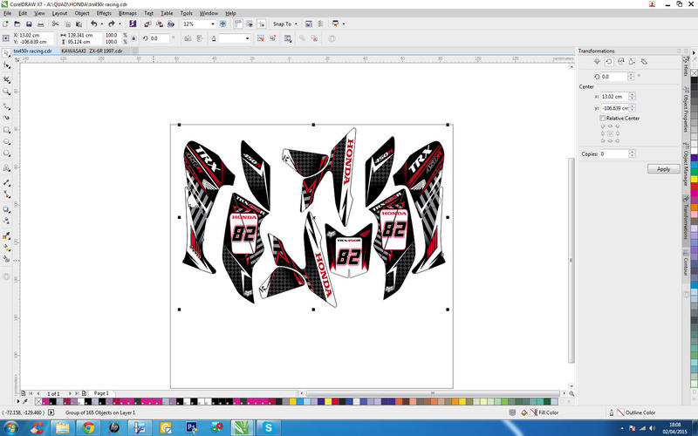Switch to Size mode in Transformations
This screenshot has width=698, height=436.
click(632, 62)
